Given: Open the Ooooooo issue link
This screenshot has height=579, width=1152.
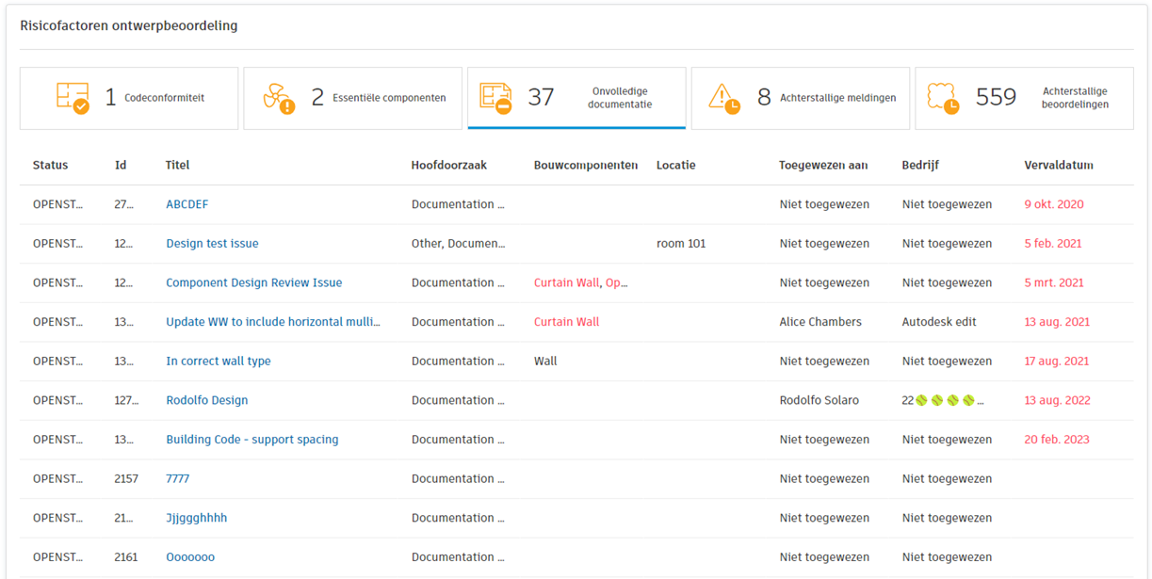Looking at the screenshot, I should pyautogui.click(x=190, y=557).
